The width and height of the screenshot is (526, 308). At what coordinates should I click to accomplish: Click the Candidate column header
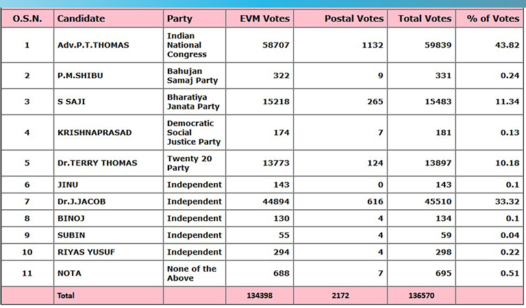tap(81, 19)
